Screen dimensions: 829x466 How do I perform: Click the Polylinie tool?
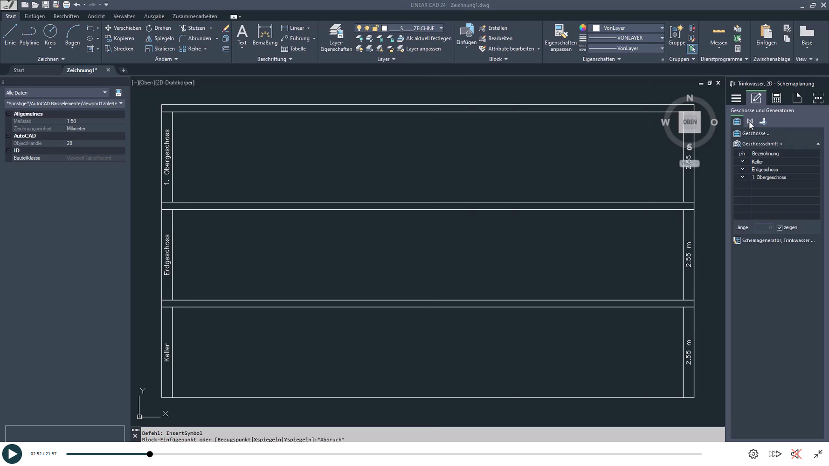coord(29,35)
